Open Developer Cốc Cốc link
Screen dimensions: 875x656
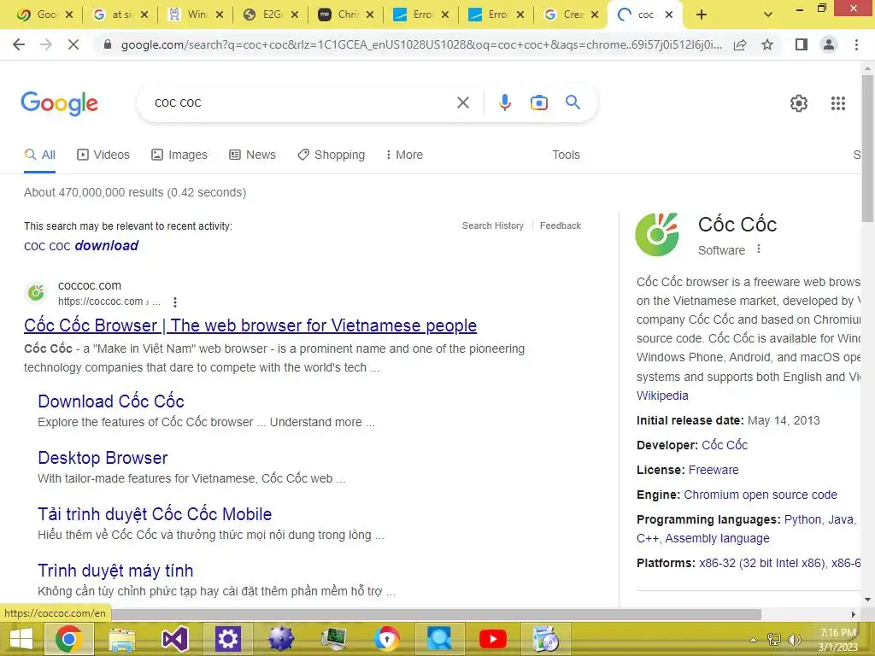click(725, 444)
